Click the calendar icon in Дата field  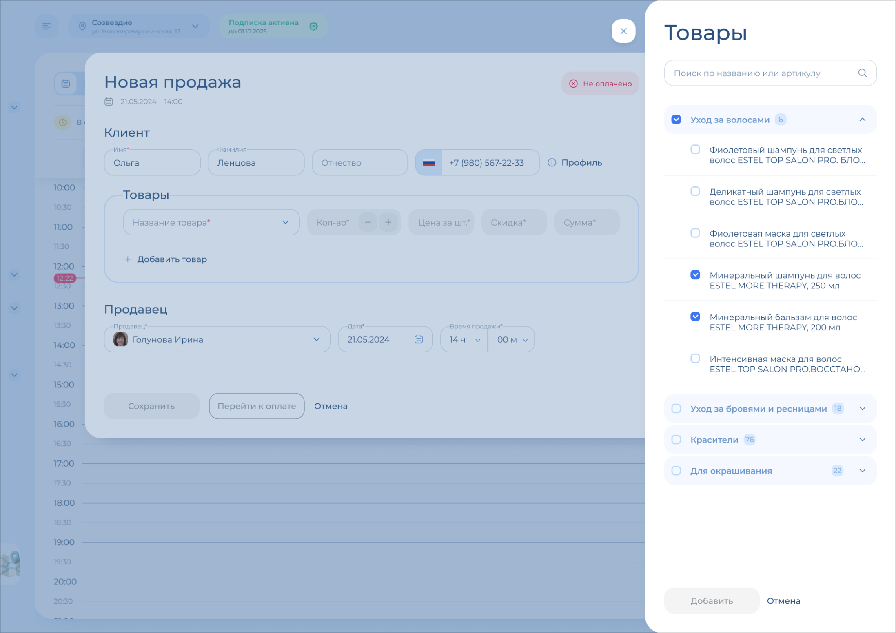419,339
